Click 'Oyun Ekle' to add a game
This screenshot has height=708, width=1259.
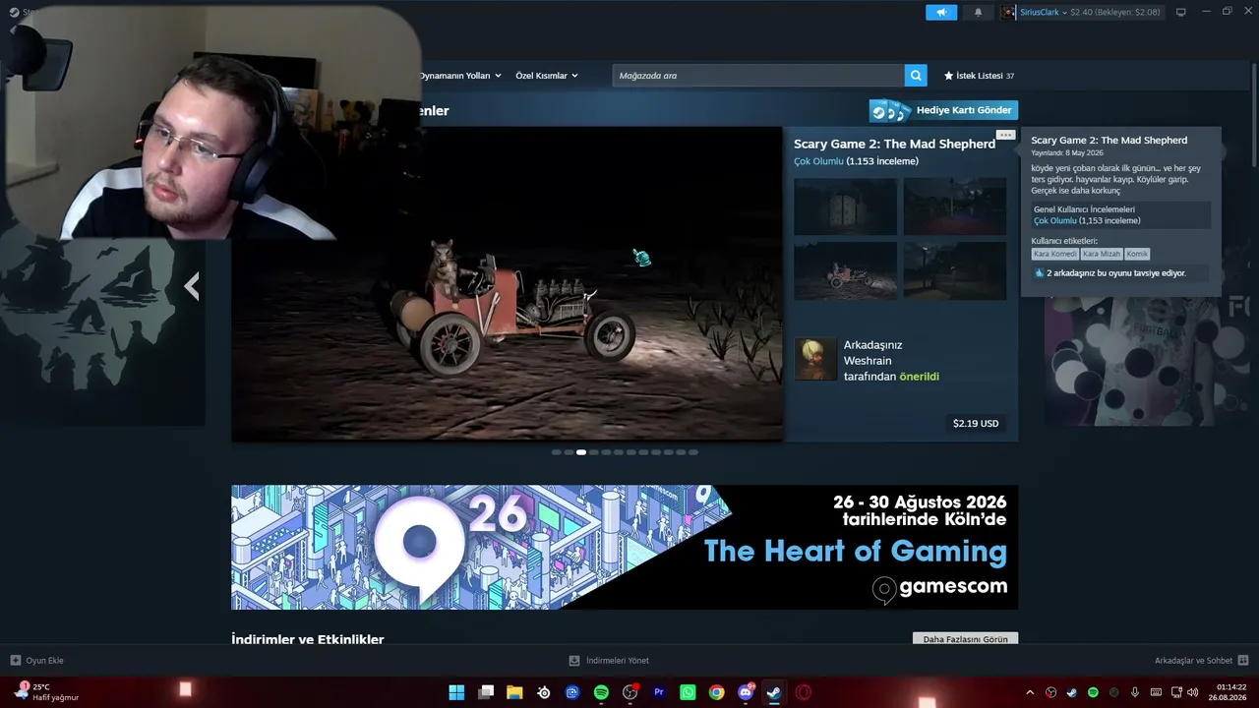click(x=37, y=661)
